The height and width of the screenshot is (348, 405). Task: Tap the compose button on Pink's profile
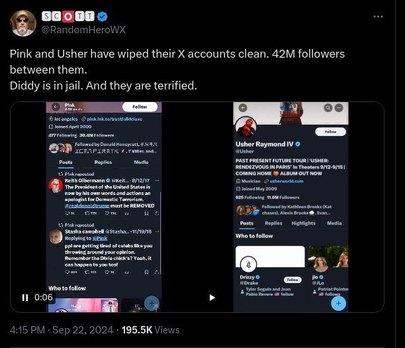coord(152,303)
